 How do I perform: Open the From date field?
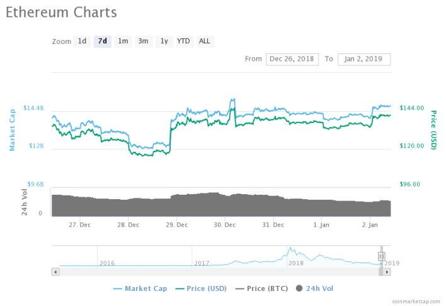click(x=292, y=59)
